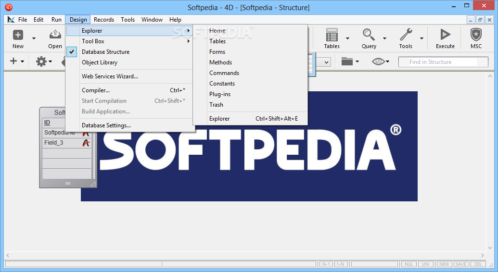
Task: Open the Help menu
Action: [175, 19]
